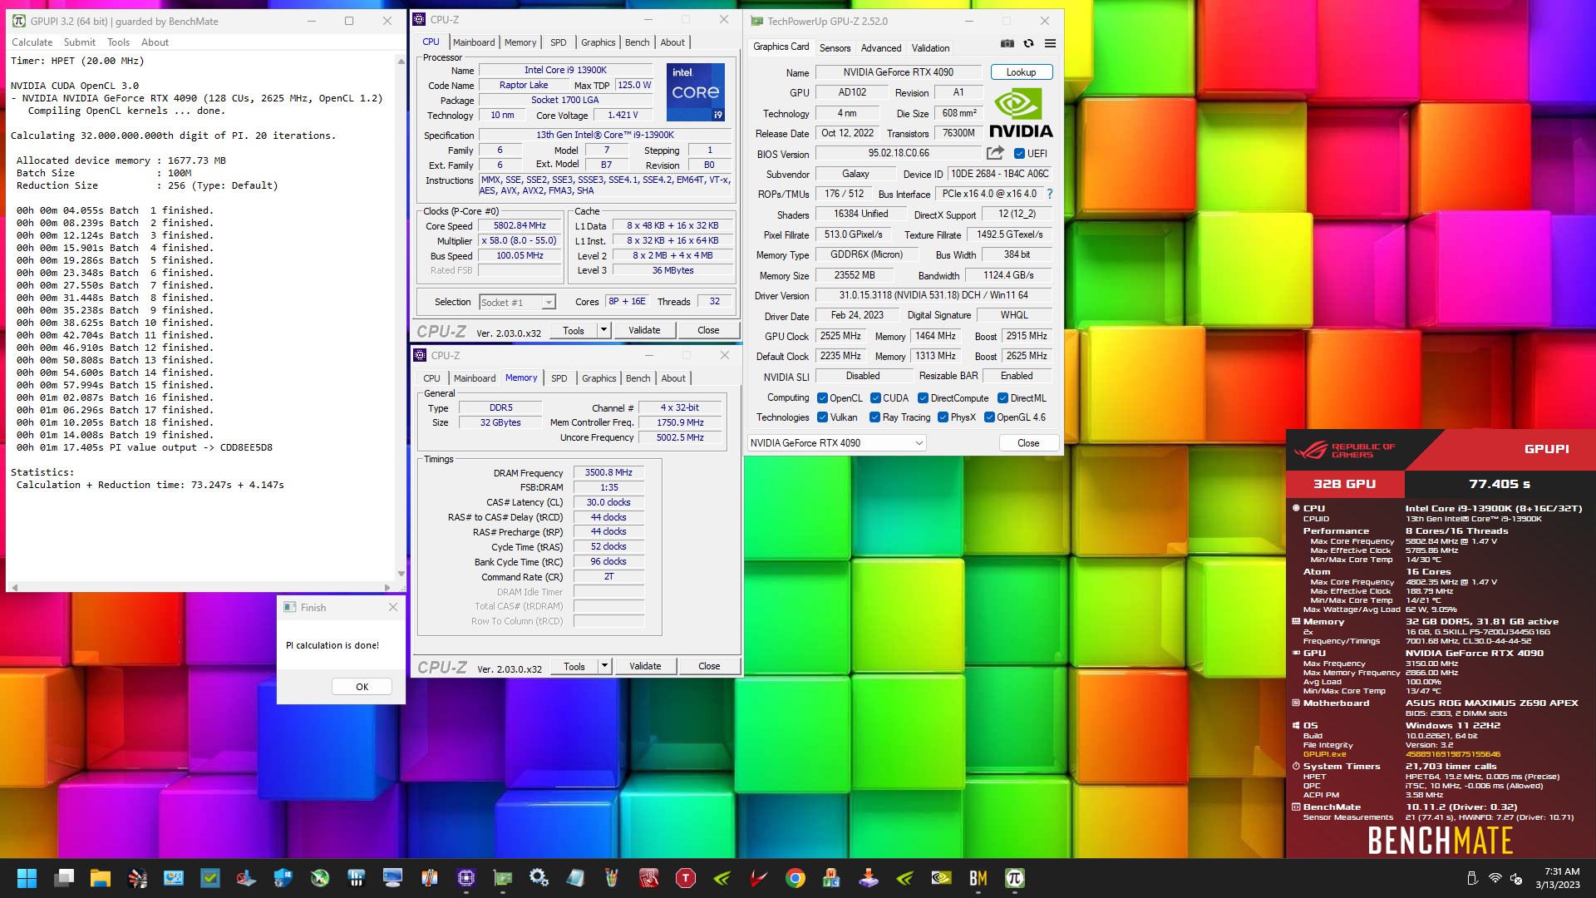Open the Validation tab in GPU-Z
The width and height of the screenshot is (1596, 898).
[x=930, y=48]
